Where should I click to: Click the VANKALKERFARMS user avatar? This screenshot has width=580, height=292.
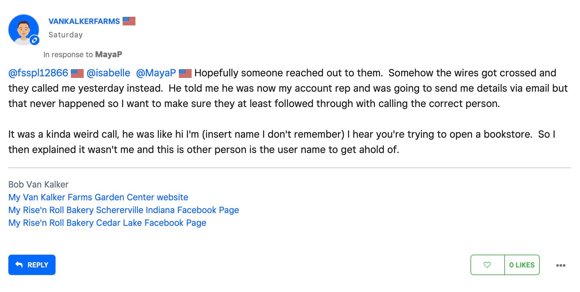coord(23,29)
